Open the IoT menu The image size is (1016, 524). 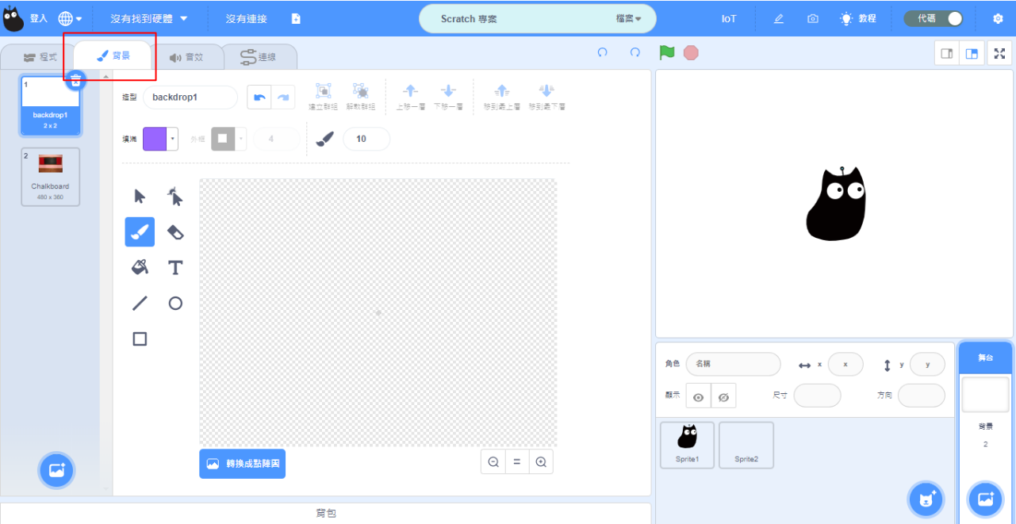(x=729, y=18)
